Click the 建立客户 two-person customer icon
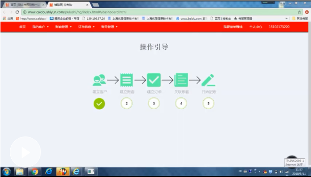311x177 pixels. pos(99,80)
